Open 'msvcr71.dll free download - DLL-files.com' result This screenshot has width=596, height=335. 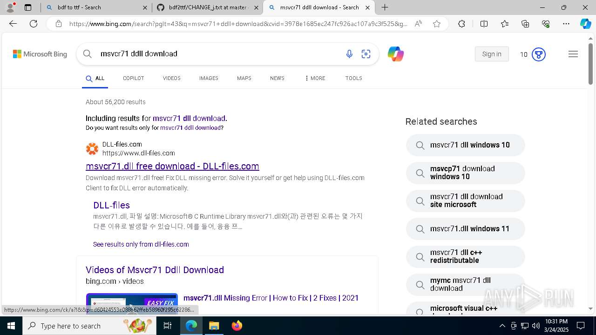point(172,166)
